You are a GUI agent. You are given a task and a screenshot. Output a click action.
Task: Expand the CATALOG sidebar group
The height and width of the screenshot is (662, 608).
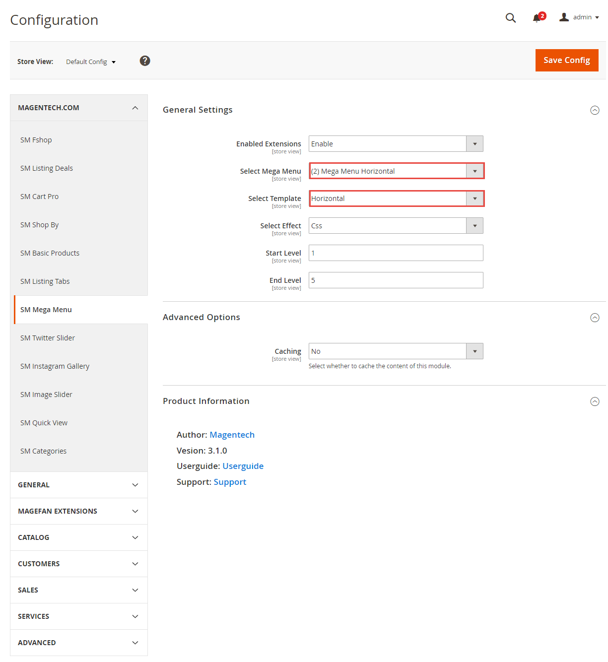coord(79,537)
